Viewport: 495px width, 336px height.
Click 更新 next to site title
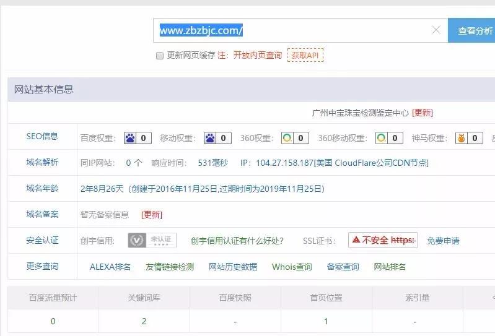click(x=423, y=113)
